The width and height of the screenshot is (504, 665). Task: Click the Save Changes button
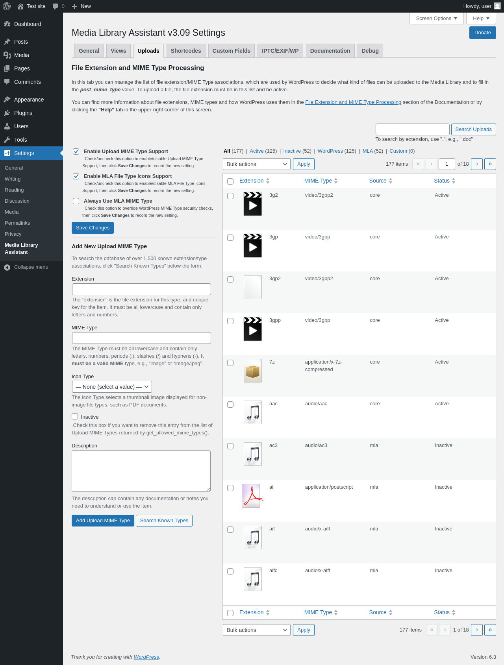(93, 228)
